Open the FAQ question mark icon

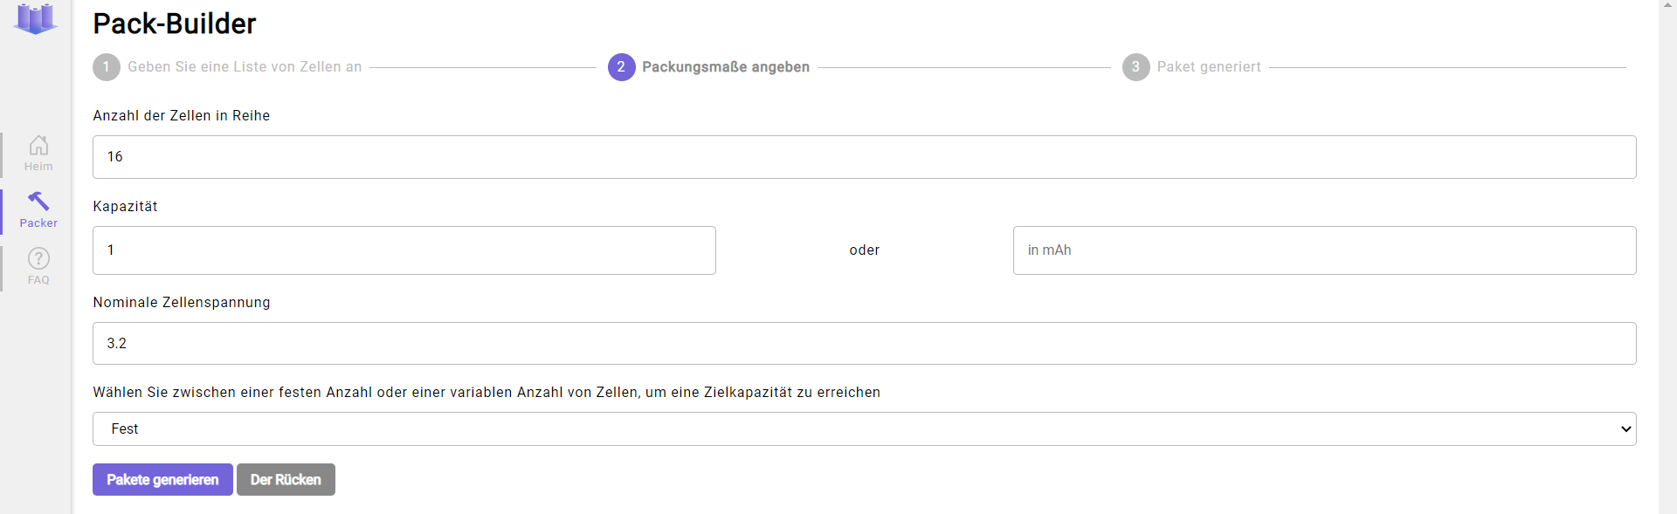pyautogui.click(x=38, y=258)
